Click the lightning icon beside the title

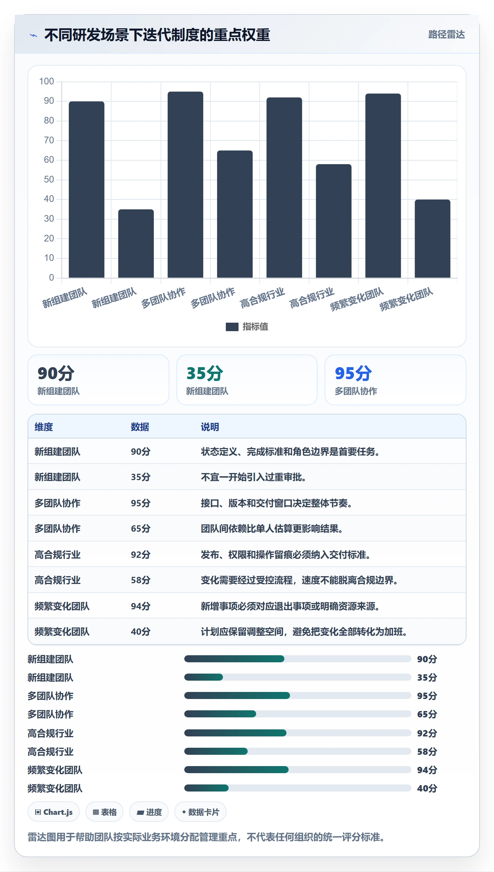tap(34, 35)
